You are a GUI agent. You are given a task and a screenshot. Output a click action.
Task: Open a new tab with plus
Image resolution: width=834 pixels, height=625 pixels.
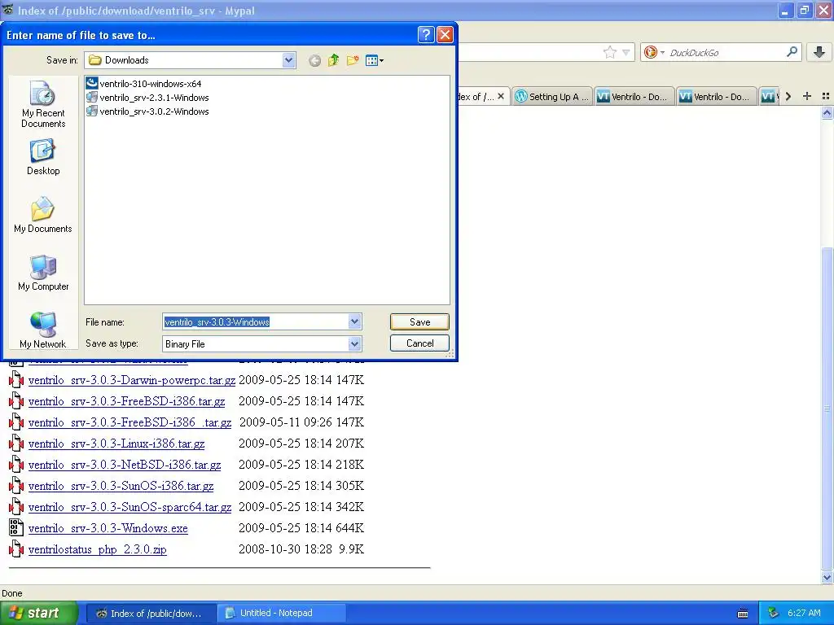[x=807, y=96]
